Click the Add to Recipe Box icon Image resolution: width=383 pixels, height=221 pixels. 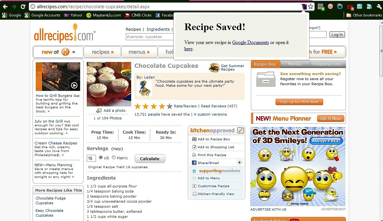[194, 139]
